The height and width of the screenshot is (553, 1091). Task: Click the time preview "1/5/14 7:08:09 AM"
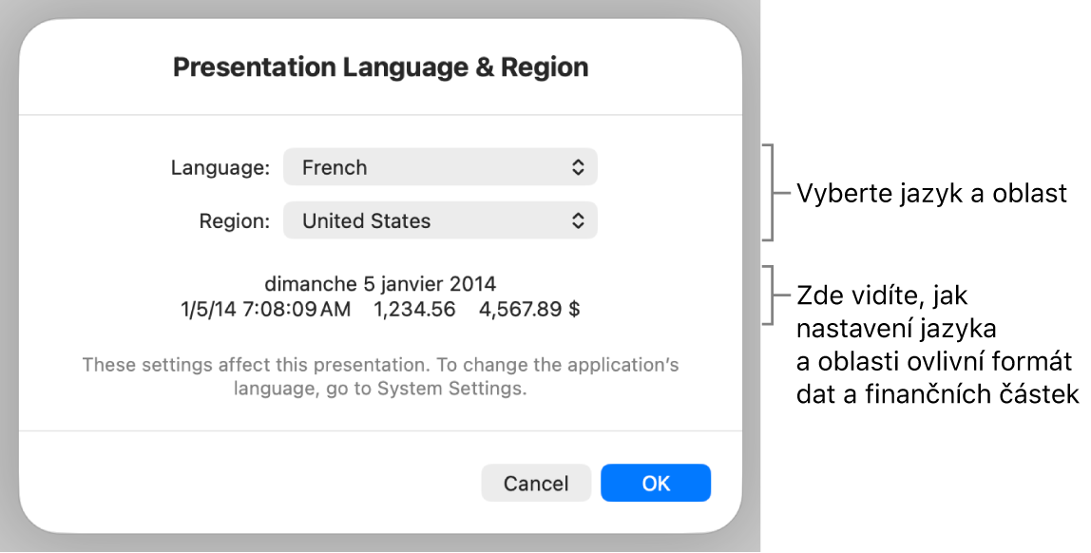tap(263, 309)
